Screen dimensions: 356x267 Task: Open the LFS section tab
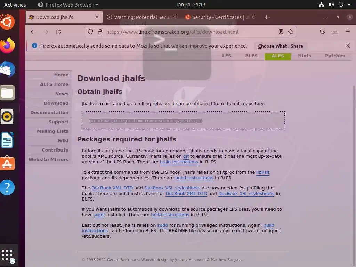[227, 56]
